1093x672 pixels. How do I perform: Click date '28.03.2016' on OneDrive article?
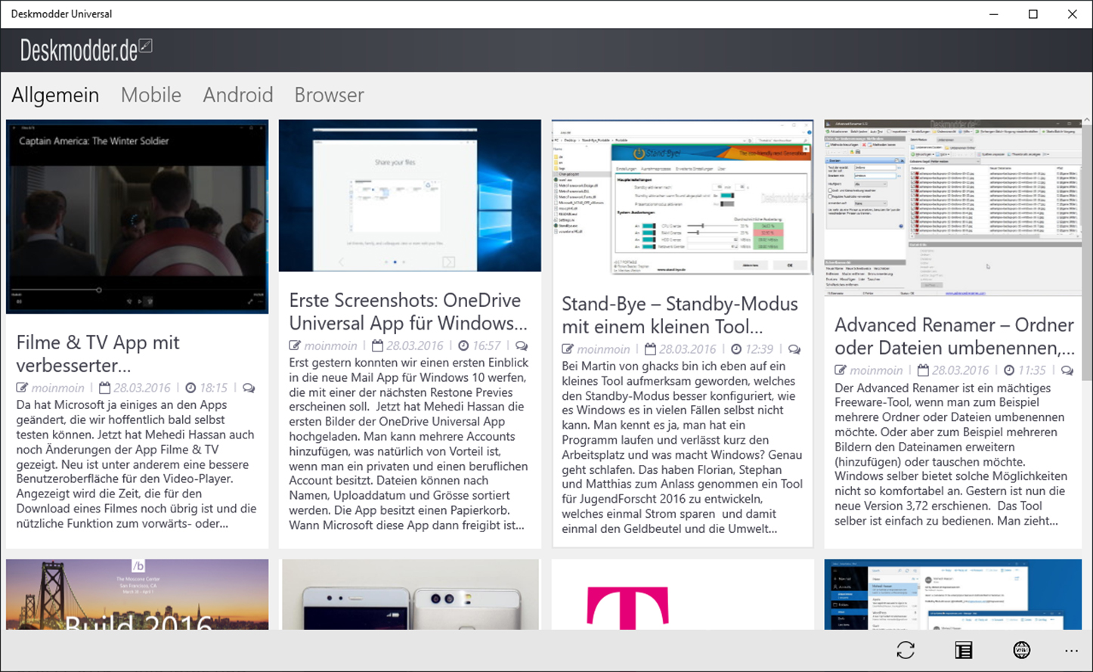point(415,345)
